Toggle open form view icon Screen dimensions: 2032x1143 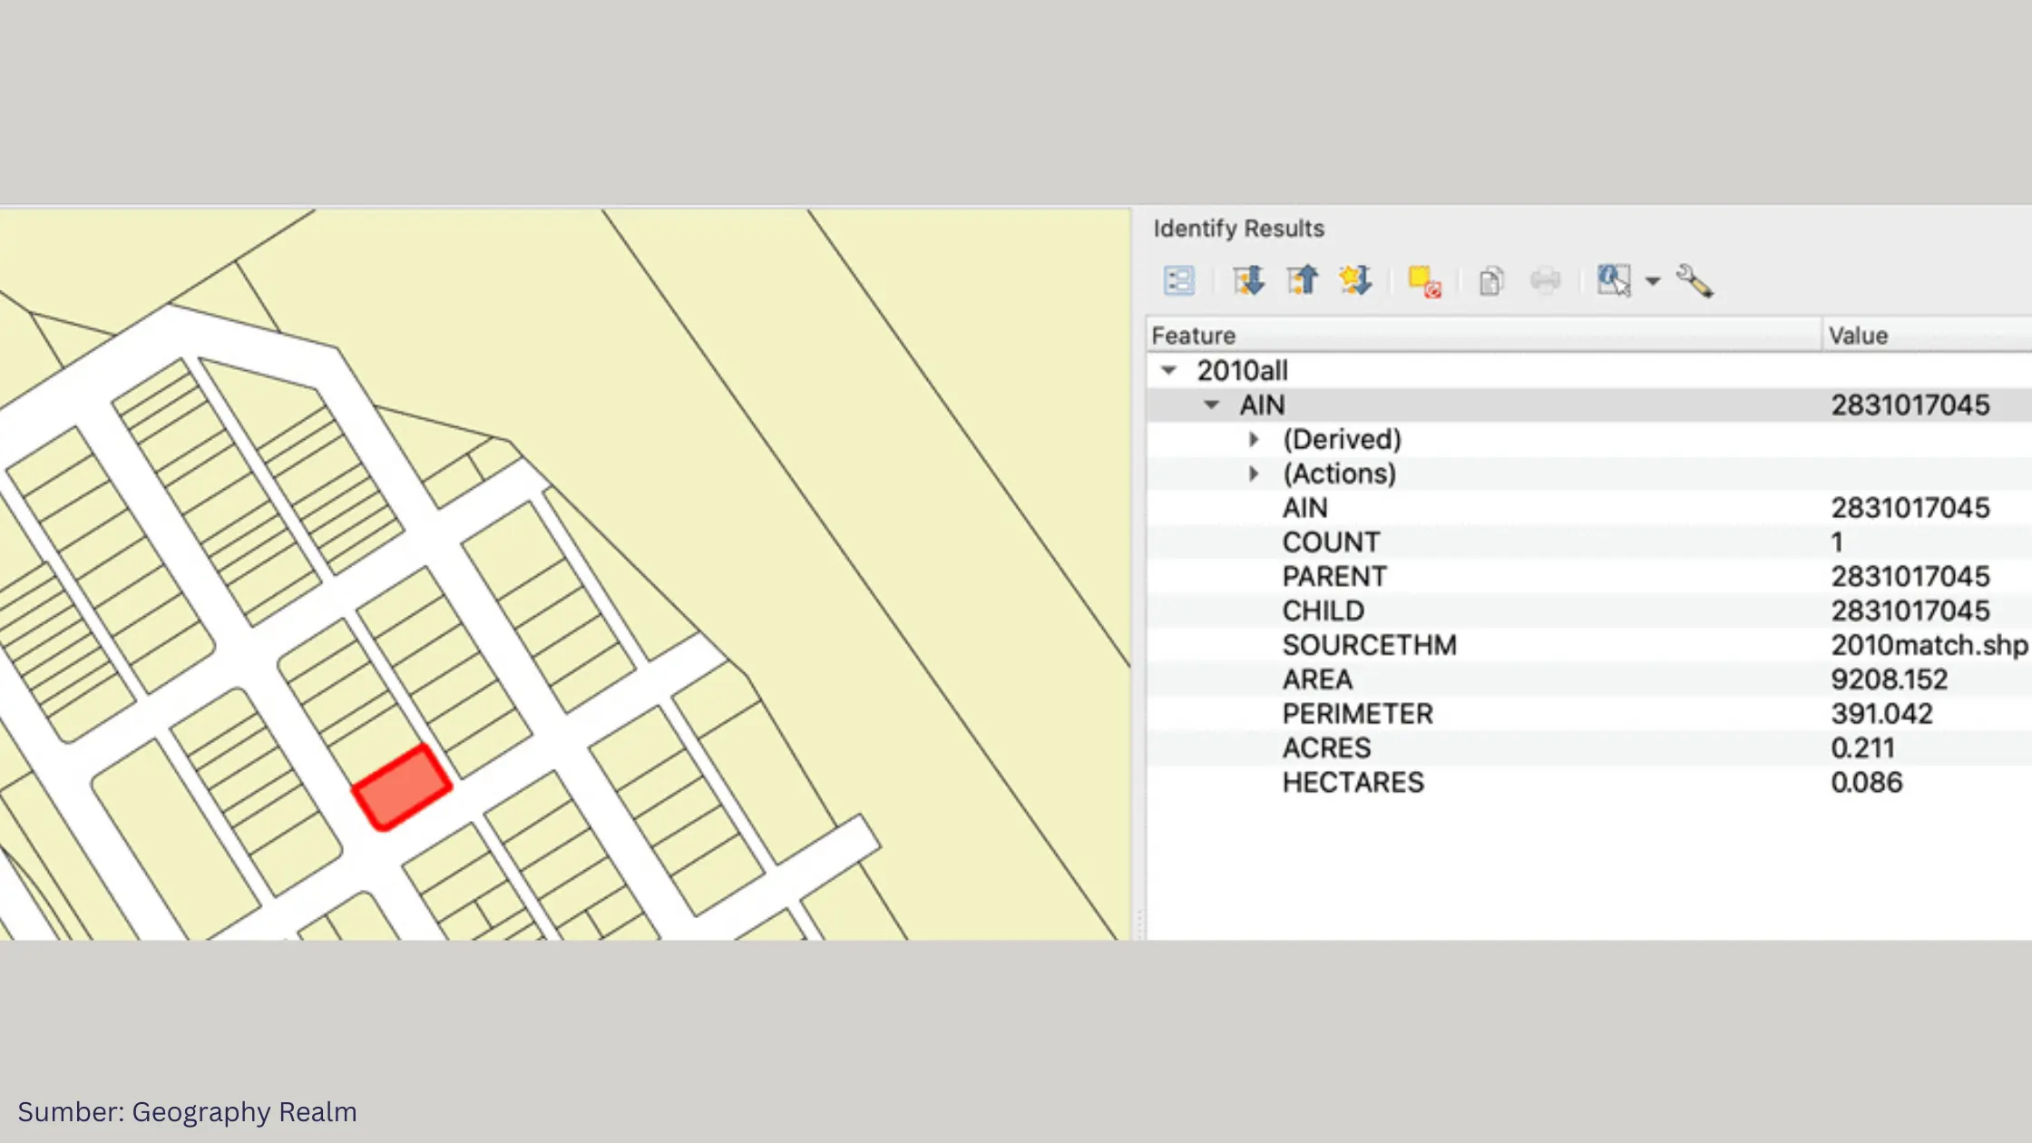click(1178, 281)
